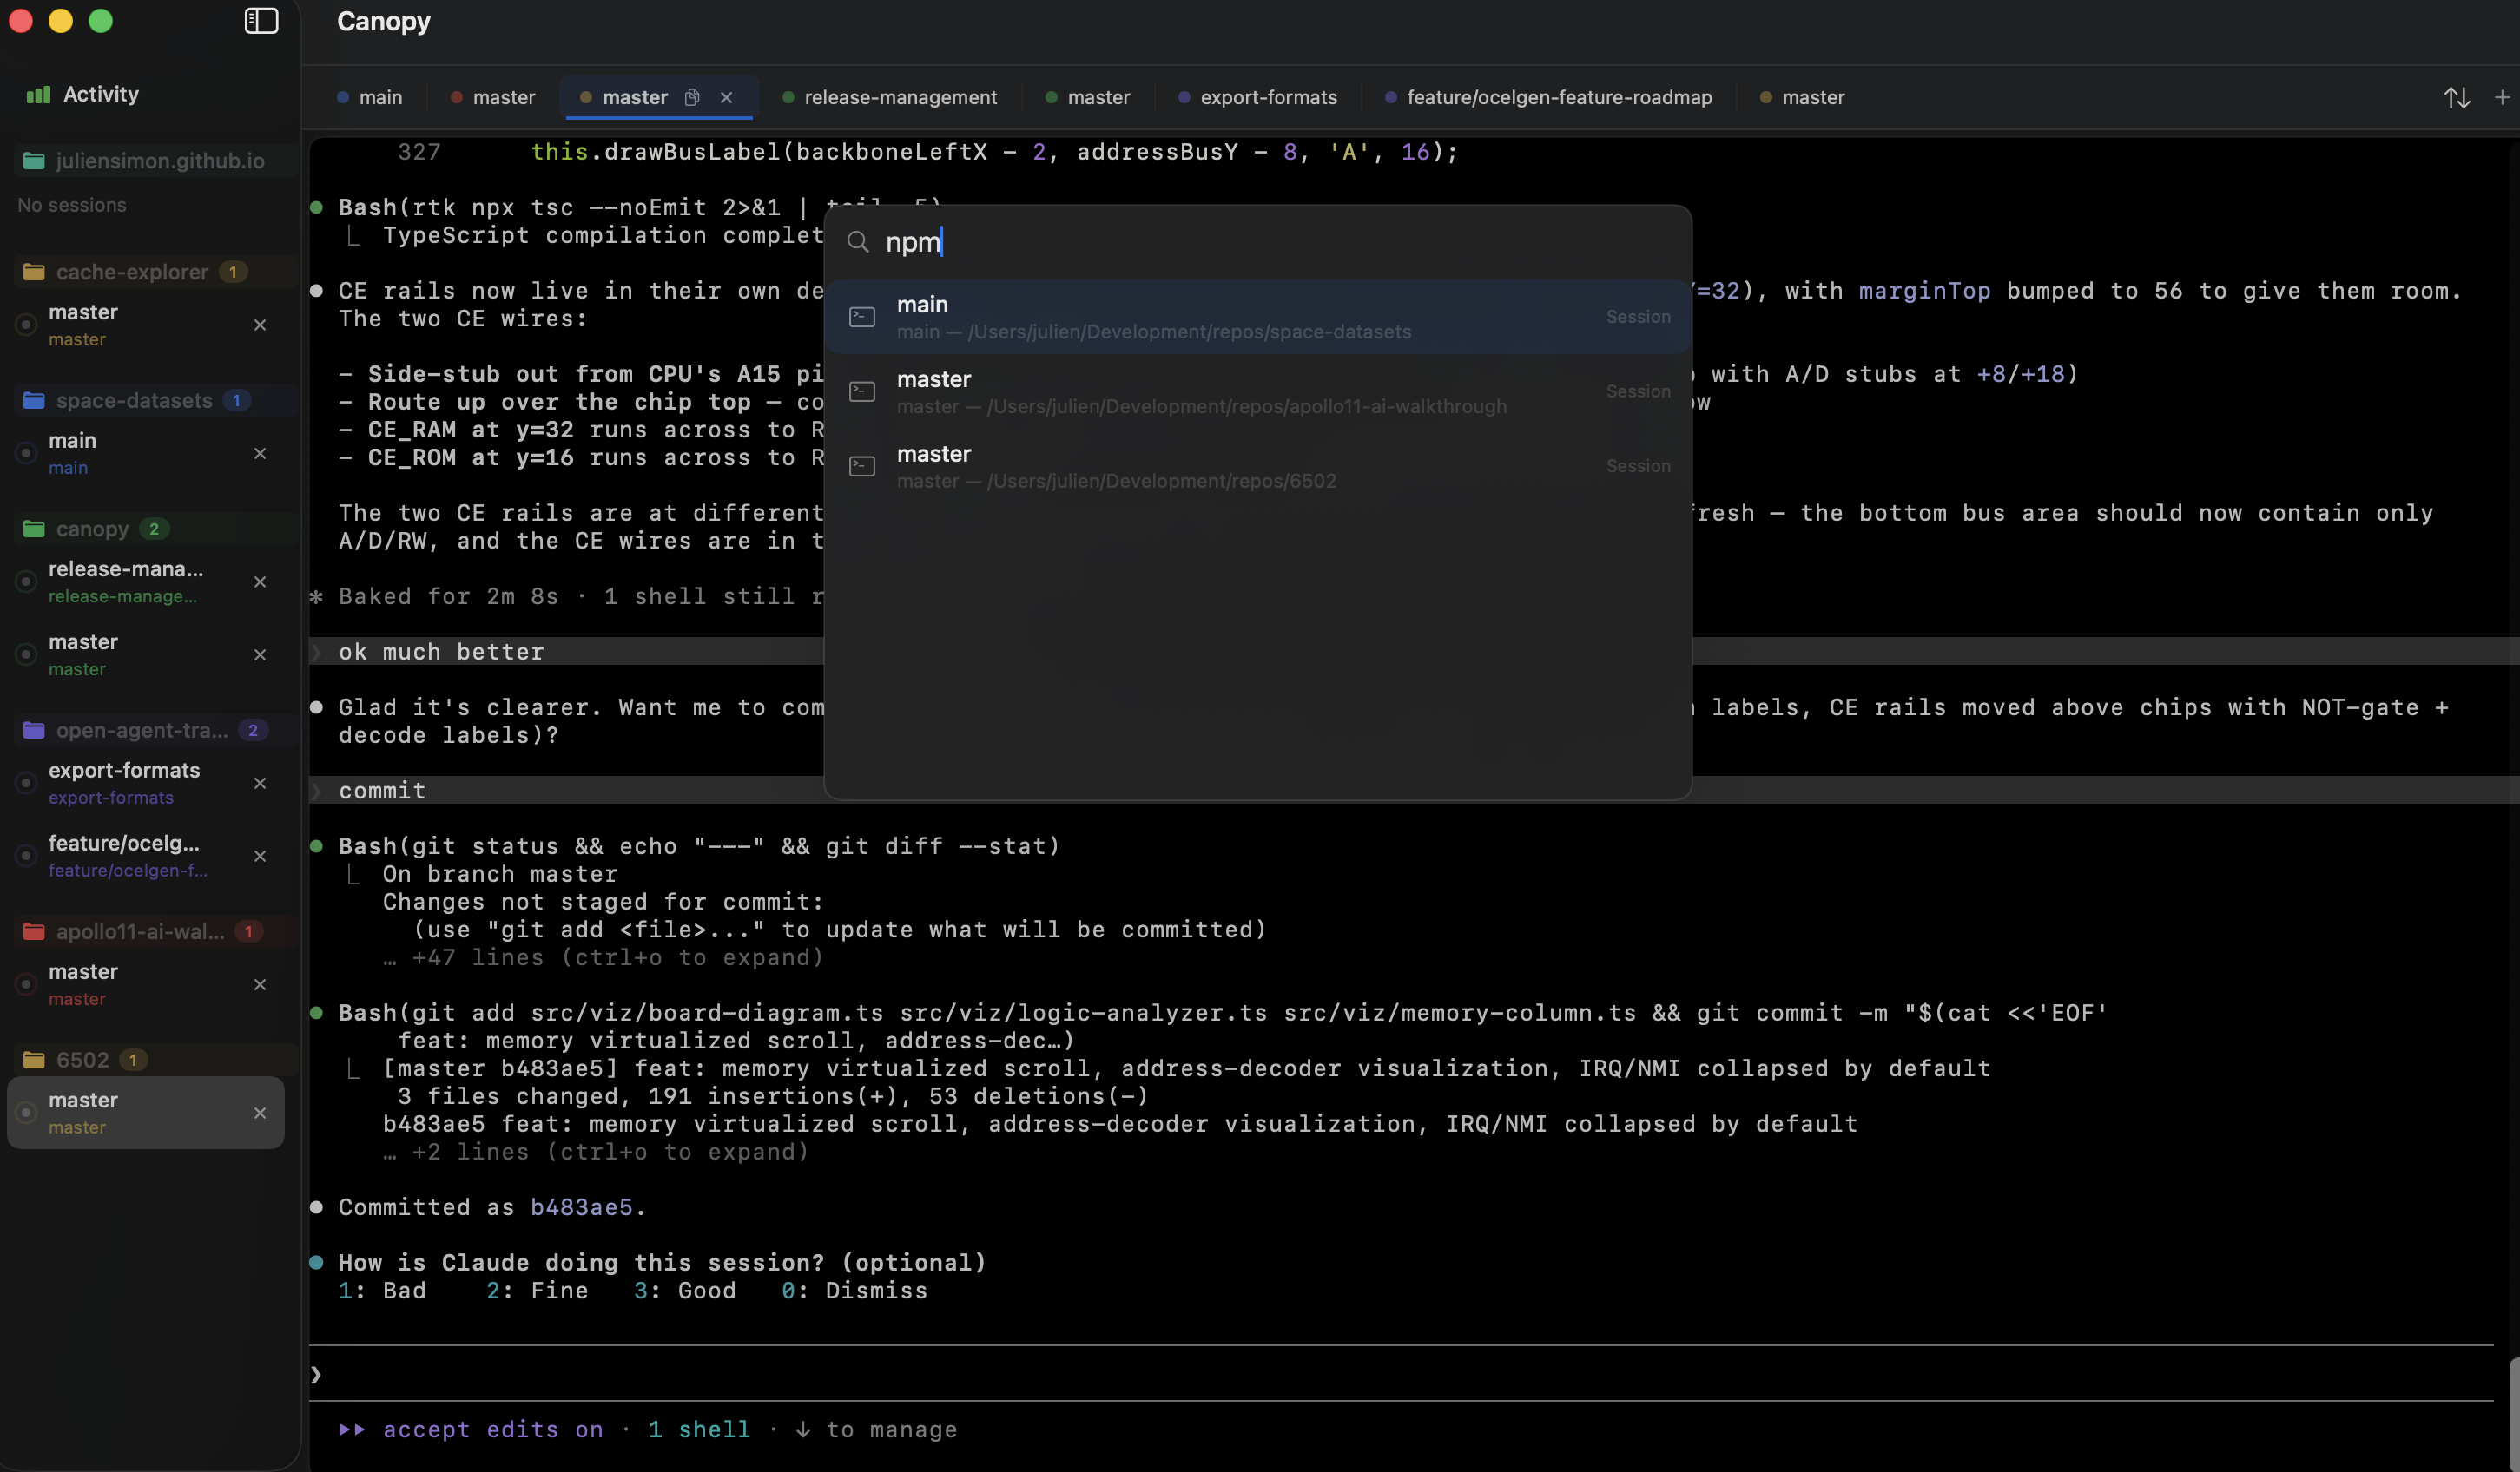
Task: Click the terminal vertical scrollbar
Action: coord(2513,1413)
